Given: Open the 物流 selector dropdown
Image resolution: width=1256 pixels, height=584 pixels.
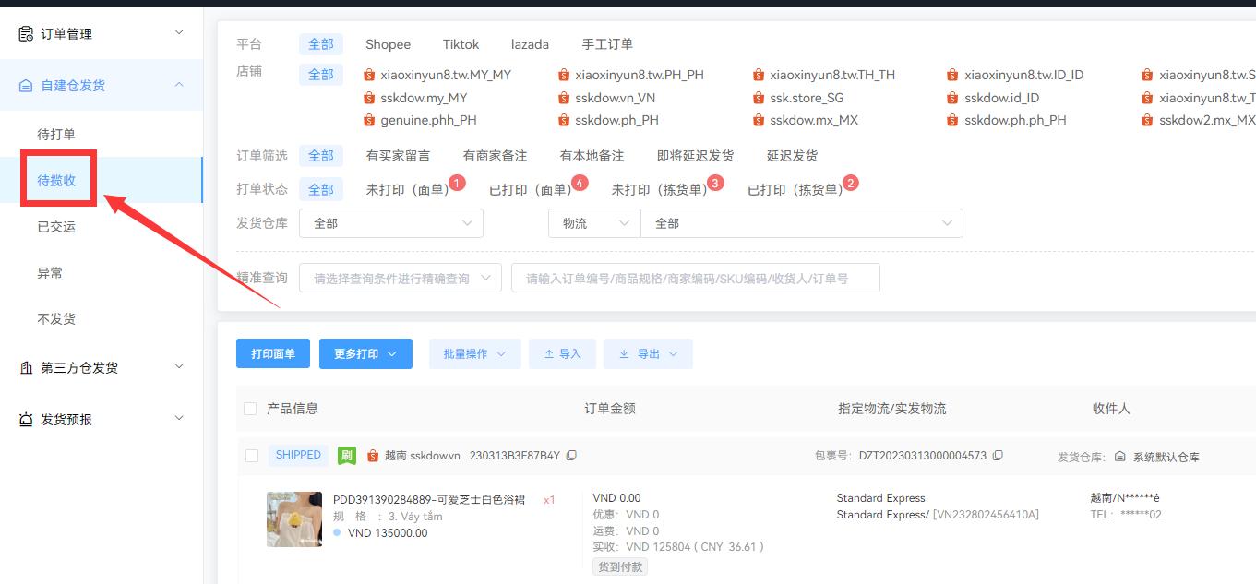Looking at the screenshot, I should pyautogui.click(x=593, y=222).
